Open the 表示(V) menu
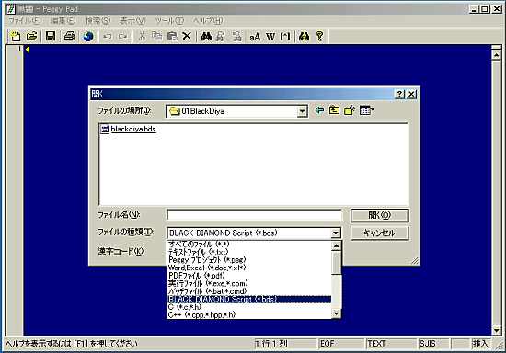The height and width of the screenshot is (353, 506). click(x=132, y=21)
